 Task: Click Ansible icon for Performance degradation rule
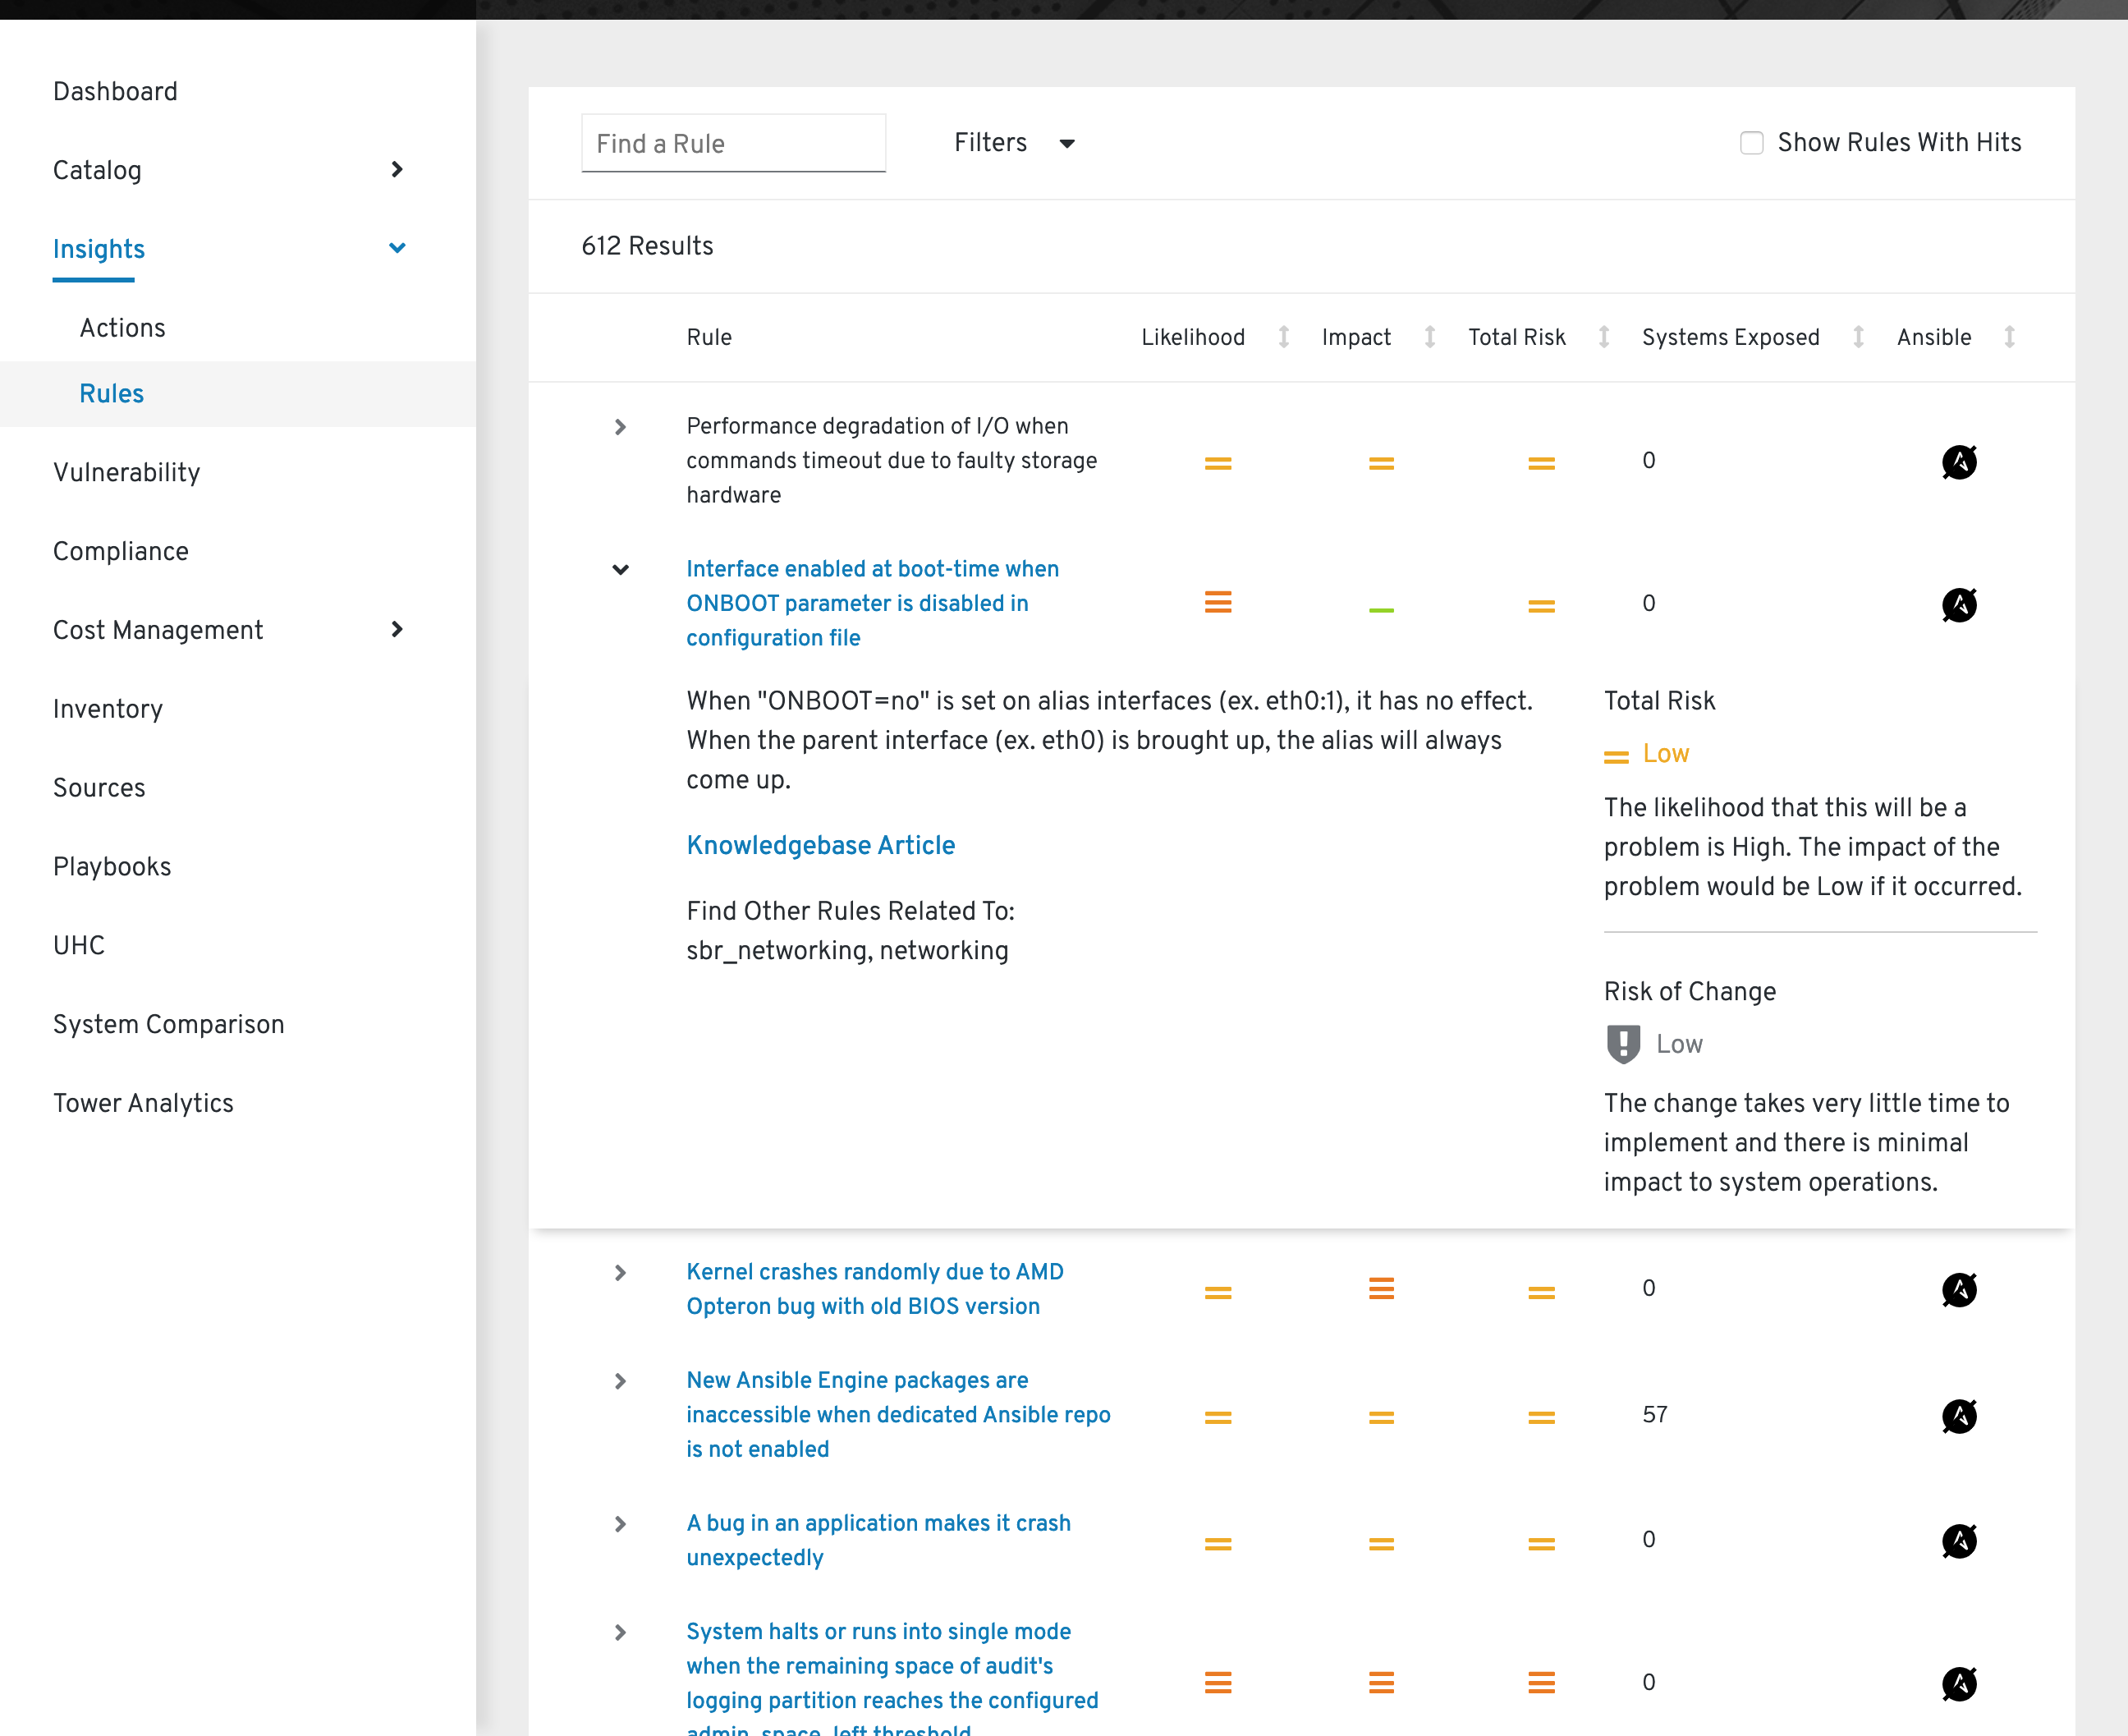[1958, 462]
